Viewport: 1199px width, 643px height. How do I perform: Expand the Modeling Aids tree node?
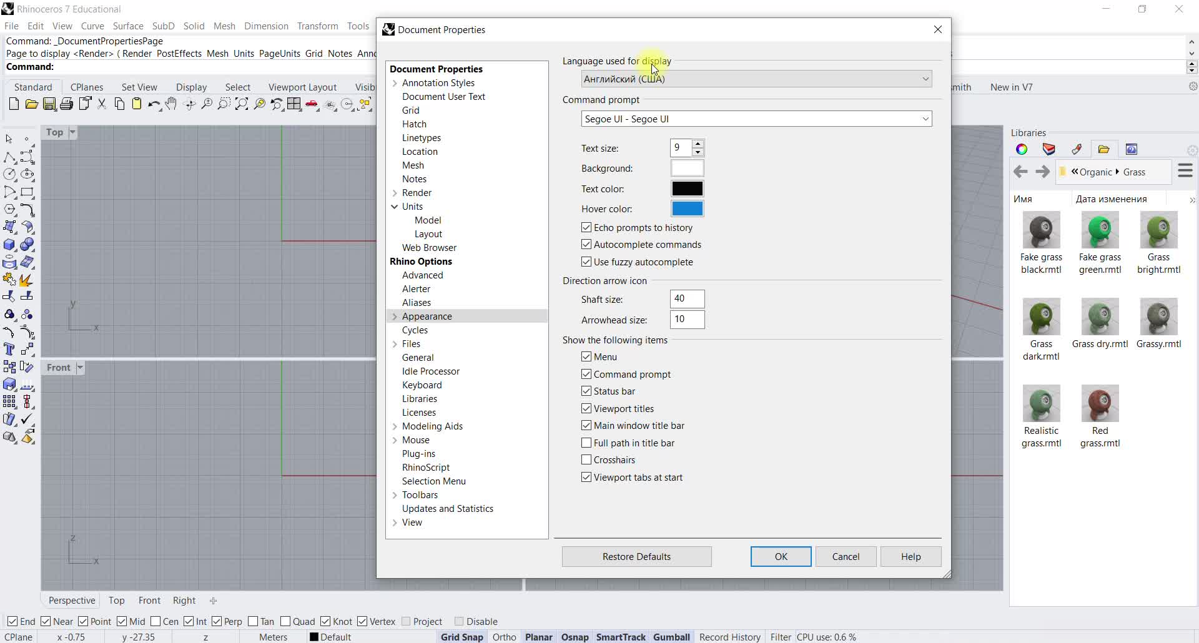pos(395,426)
